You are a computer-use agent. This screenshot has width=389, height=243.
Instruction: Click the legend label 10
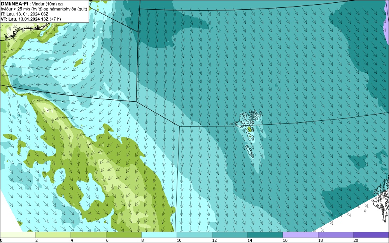click(179, 240)
